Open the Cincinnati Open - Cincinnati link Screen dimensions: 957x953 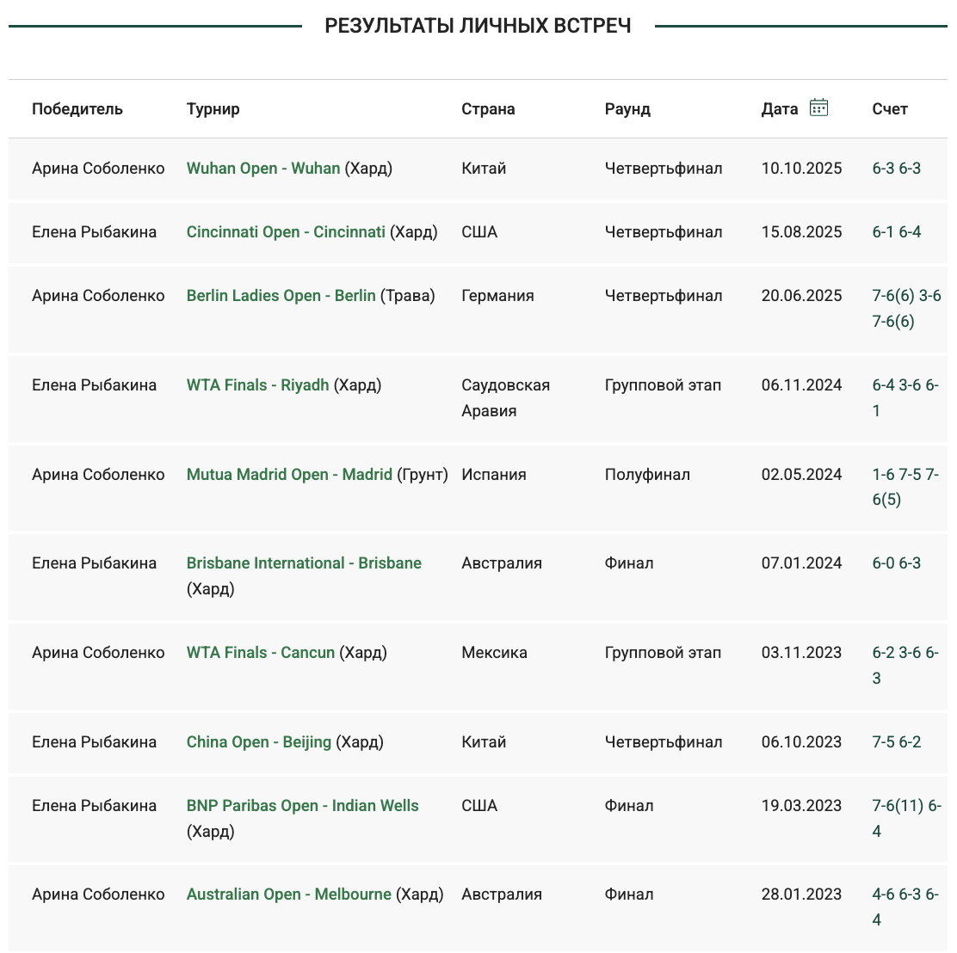pos(286,232)
